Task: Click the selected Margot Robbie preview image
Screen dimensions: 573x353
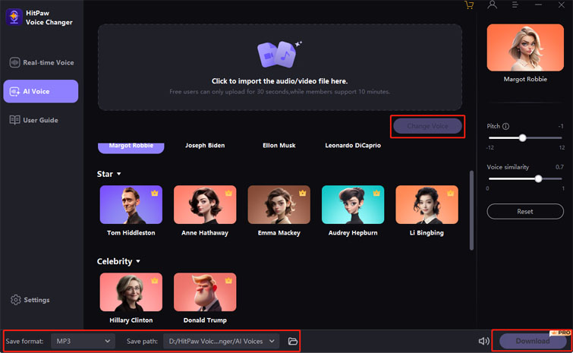Action: tap(525, 48)
